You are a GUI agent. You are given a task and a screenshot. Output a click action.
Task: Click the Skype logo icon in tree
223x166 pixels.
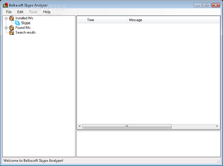click(17, 23)
